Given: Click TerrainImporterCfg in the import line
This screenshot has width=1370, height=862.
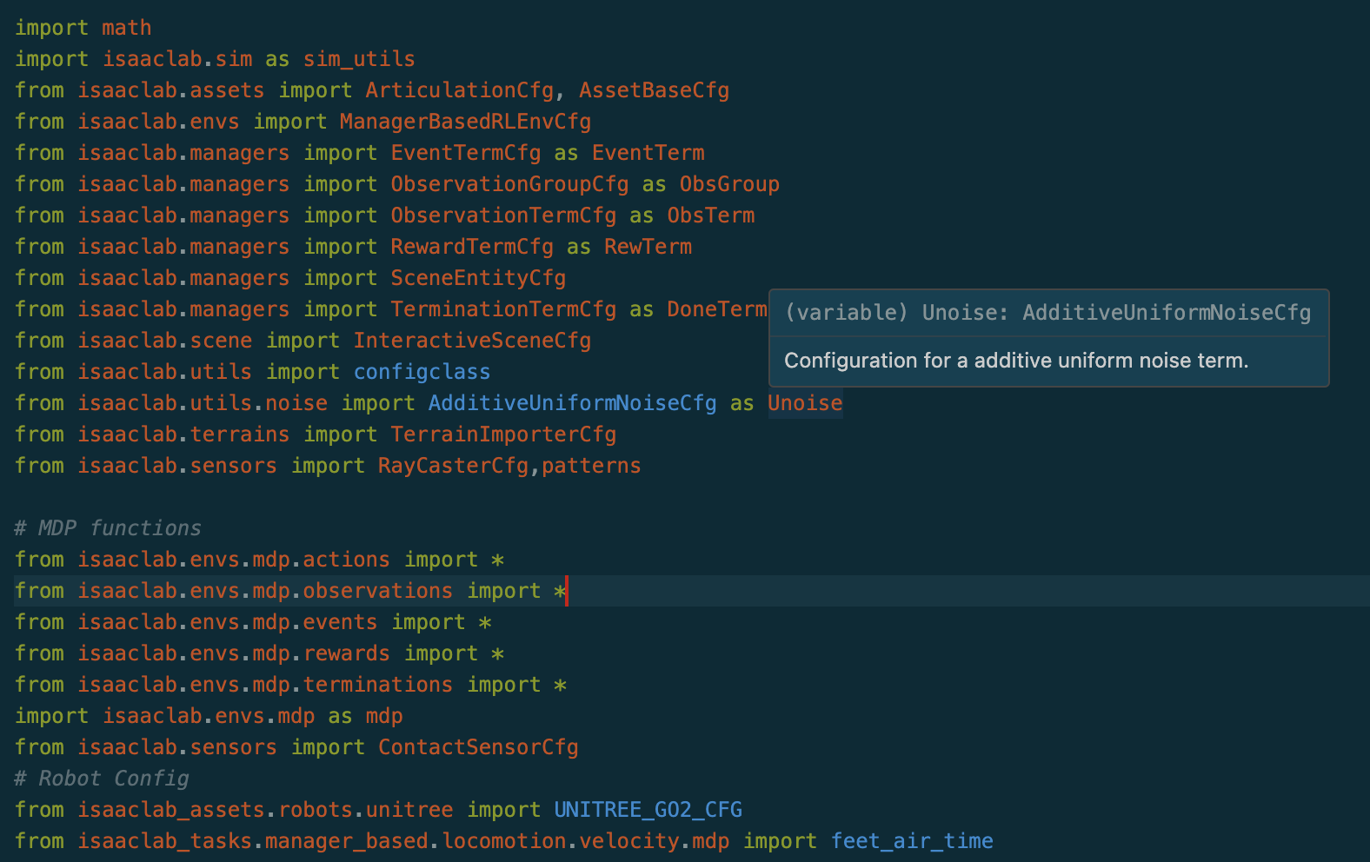Looking at the screenshot, I should click(x=503, y=434).
